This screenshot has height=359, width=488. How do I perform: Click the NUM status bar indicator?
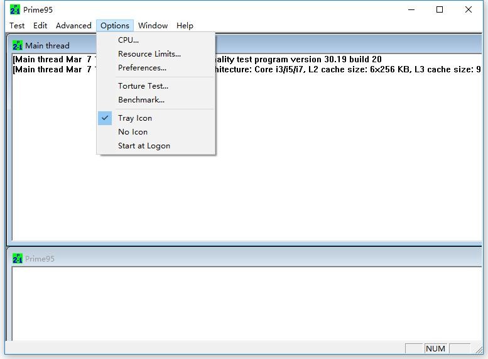[435, 348]
